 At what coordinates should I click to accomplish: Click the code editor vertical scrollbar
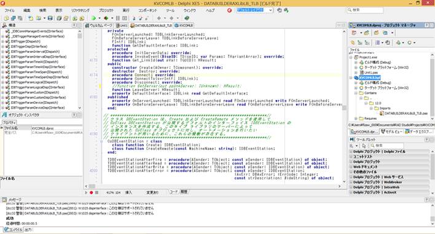(344, 106)
